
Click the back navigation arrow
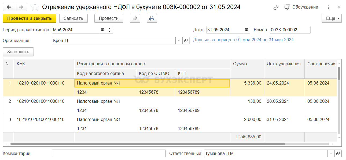tap(9, 7)
